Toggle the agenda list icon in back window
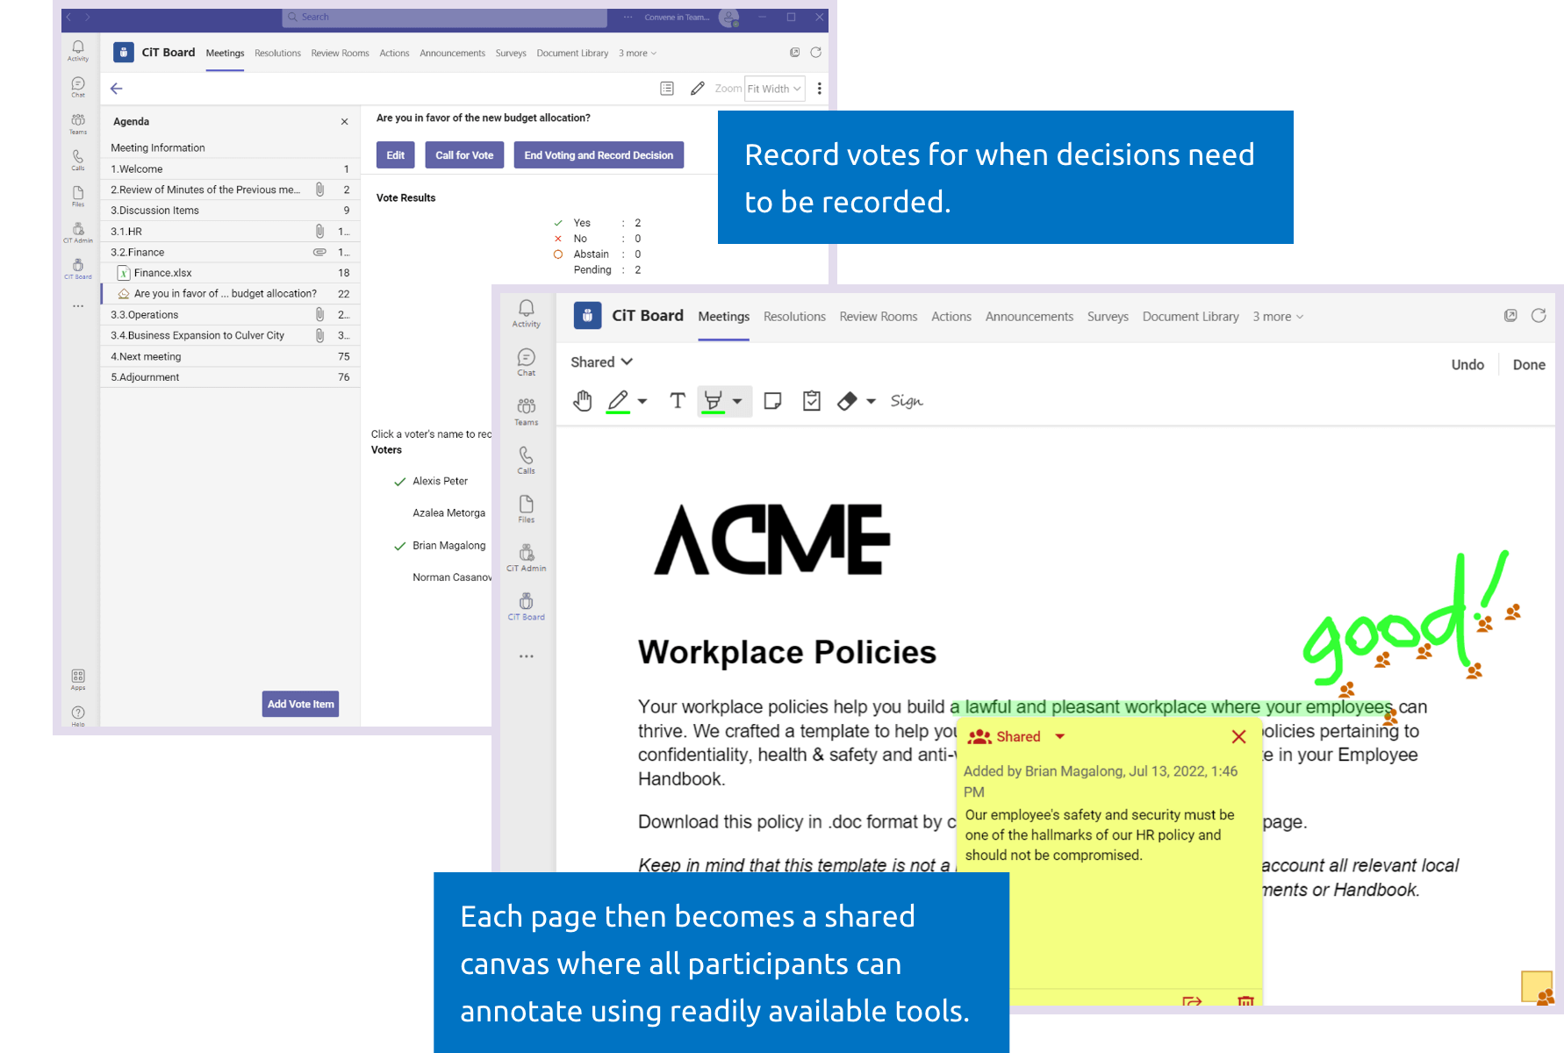This screenshot has height=1053, width=1564. pos(667,89)
